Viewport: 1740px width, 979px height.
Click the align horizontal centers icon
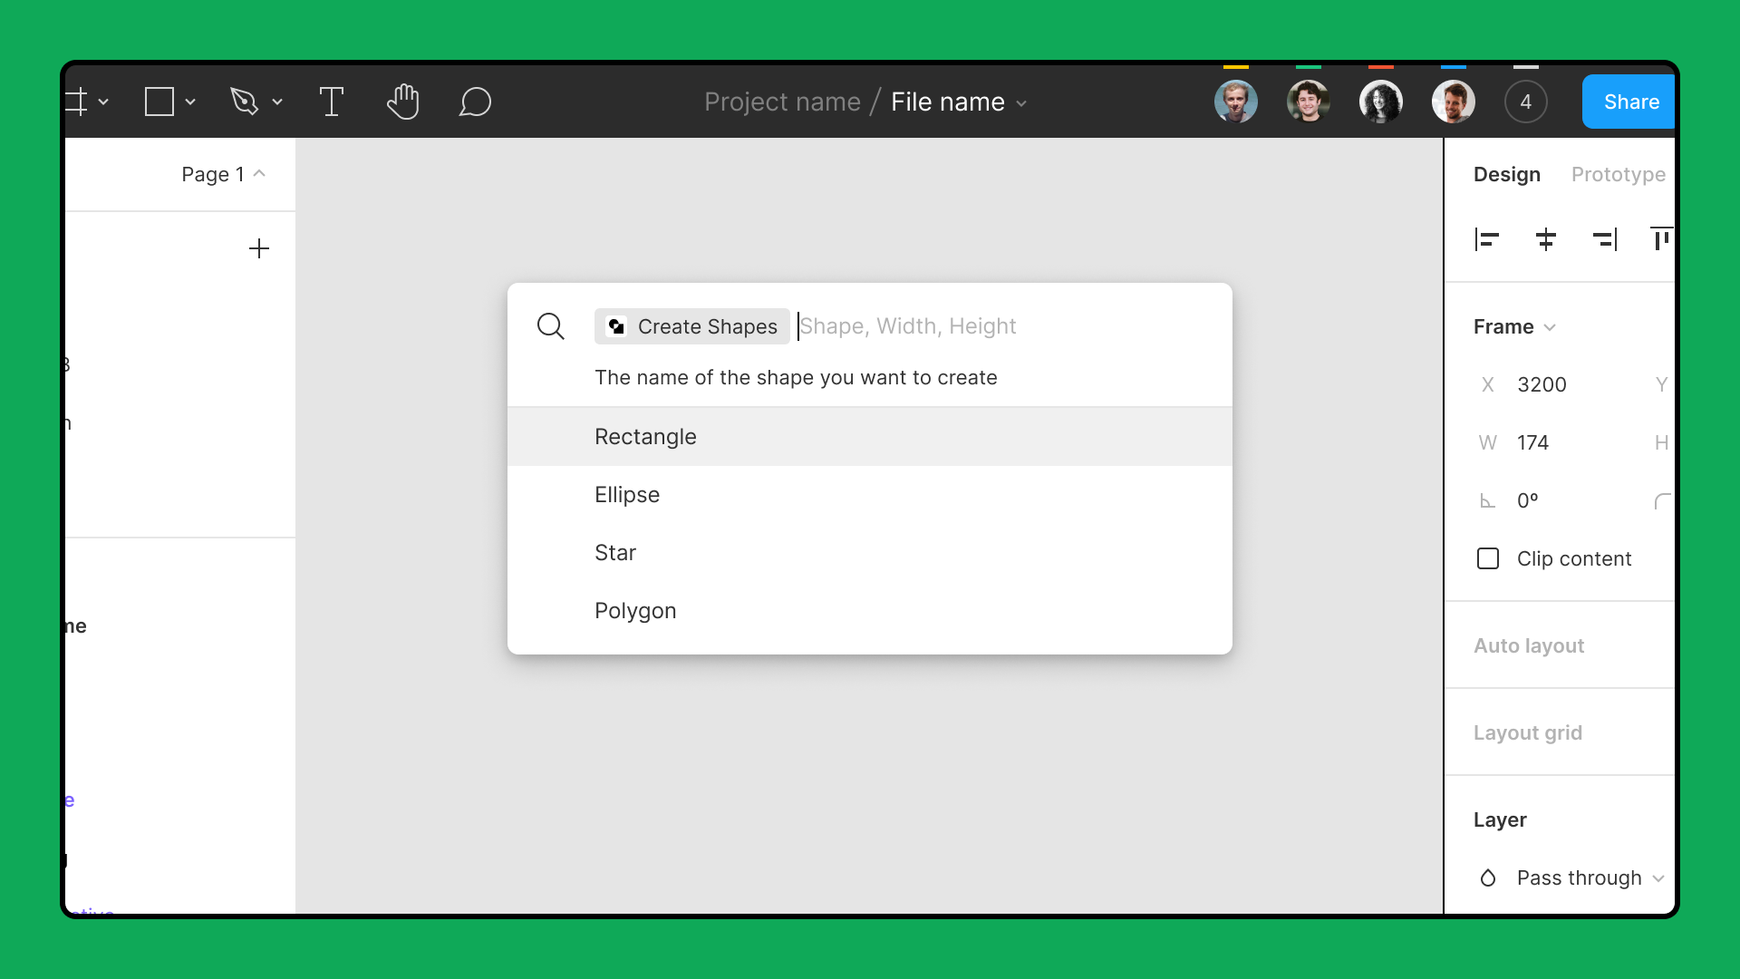[1546, 239]
